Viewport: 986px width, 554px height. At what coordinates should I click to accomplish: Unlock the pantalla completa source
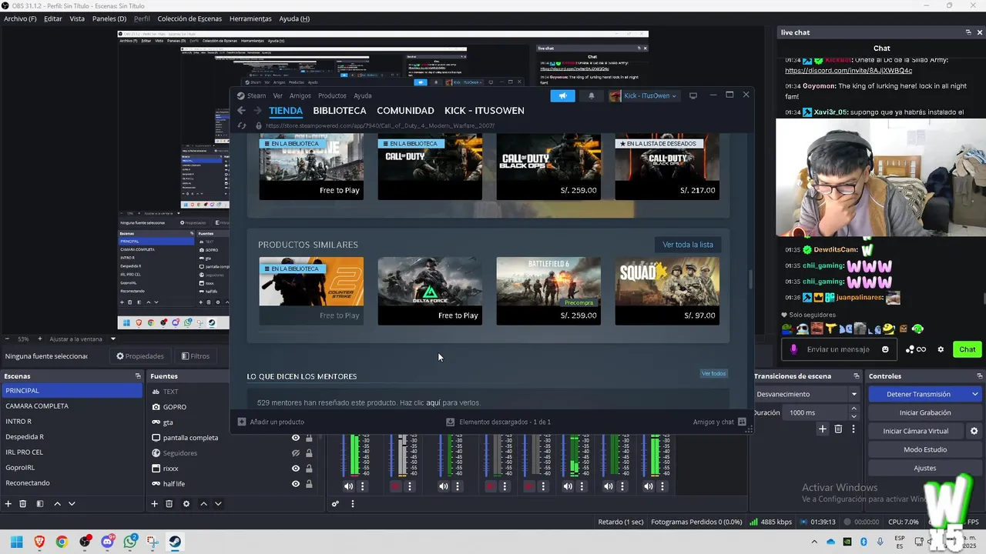tap(309, 438)
